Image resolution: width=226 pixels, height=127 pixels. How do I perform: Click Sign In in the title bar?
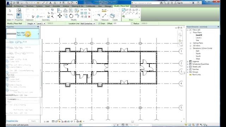[180, 3]
